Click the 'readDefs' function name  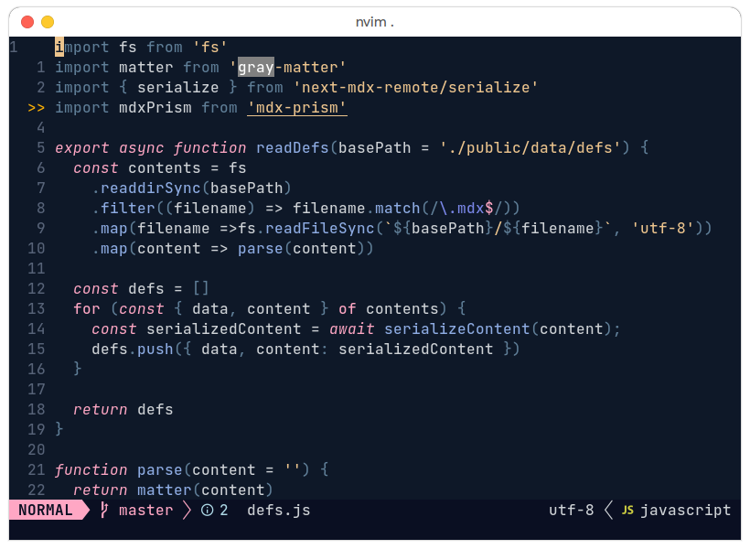click(x=293, y=148)
